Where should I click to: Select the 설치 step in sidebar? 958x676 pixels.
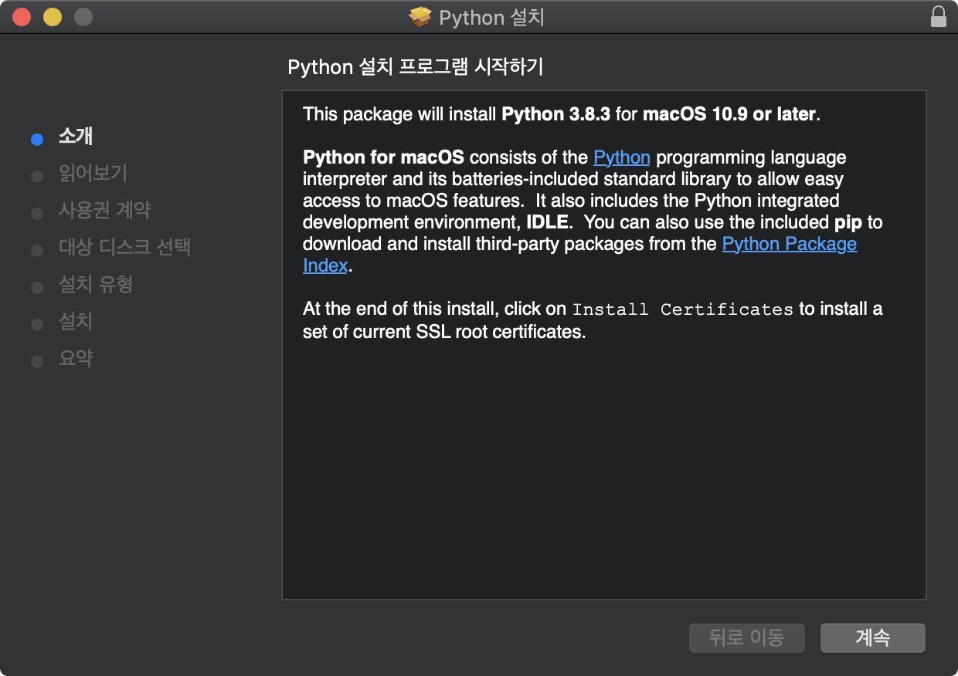[76, 322]
